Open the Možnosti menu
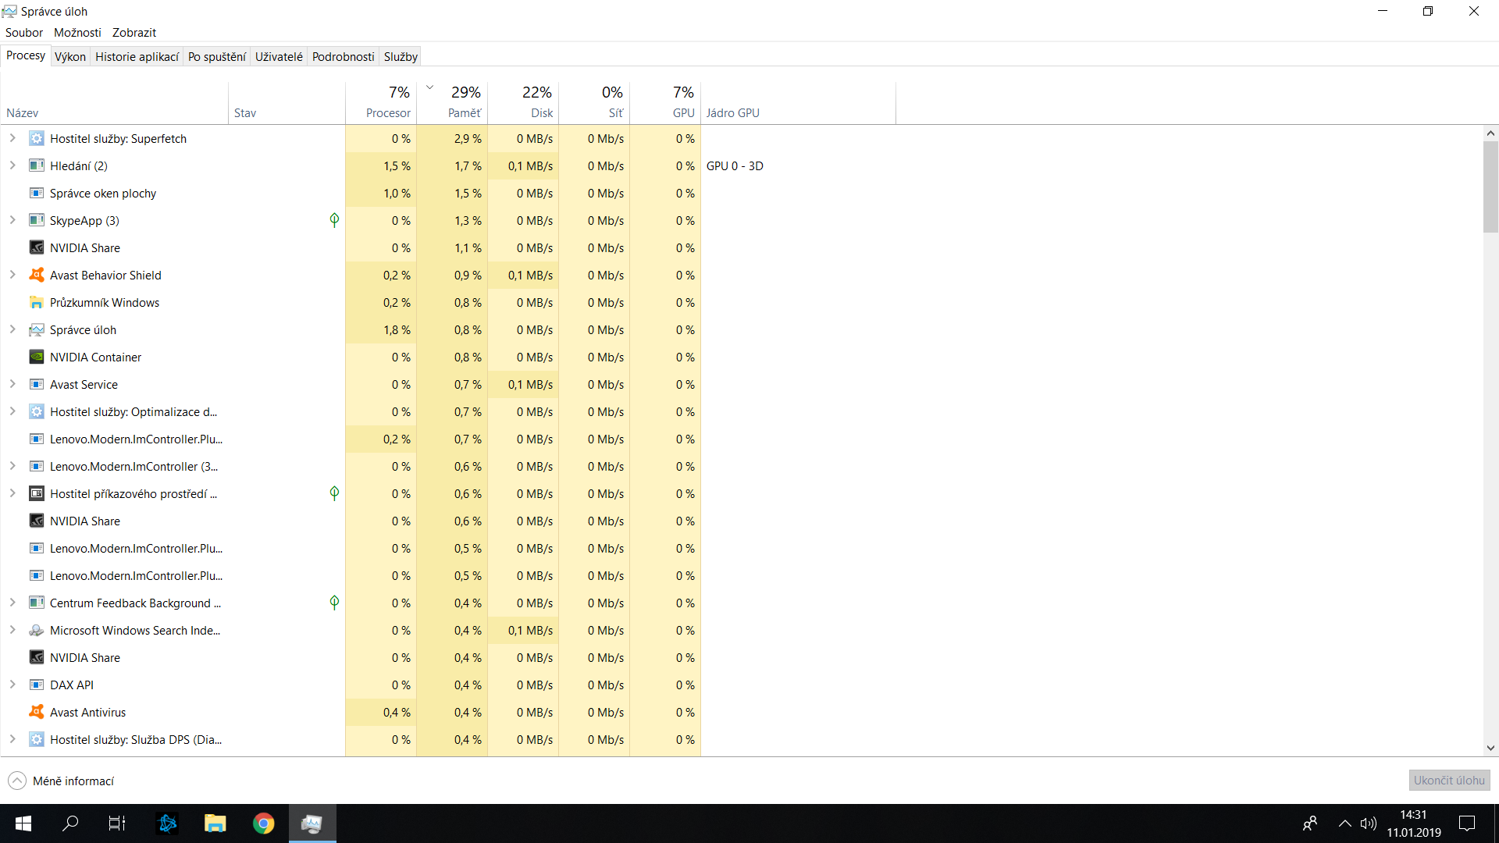 point(77,32)
